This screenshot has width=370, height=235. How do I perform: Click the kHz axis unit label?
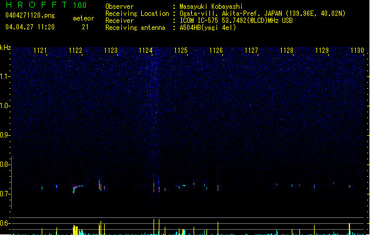[x=5, y=48]
